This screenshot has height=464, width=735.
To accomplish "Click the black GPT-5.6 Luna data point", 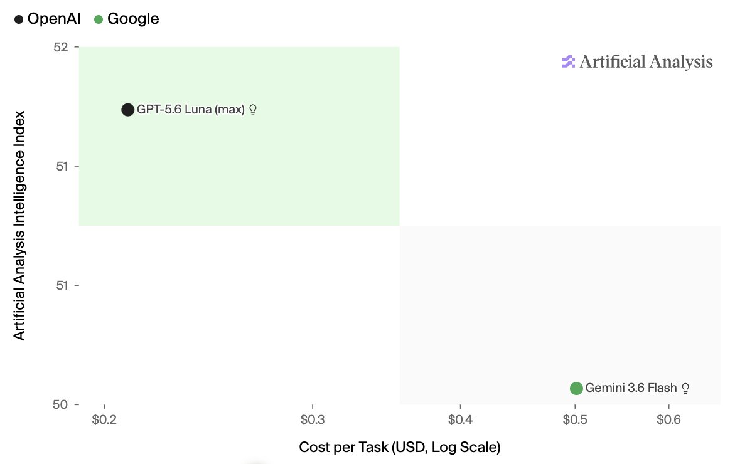I will [x=127, y=110].
